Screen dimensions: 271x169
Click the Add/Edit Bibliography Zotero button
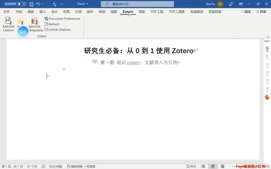pos(35,24)
